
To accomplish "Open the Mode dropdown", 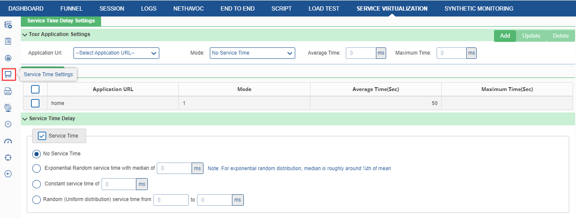I will click(252, 53).
